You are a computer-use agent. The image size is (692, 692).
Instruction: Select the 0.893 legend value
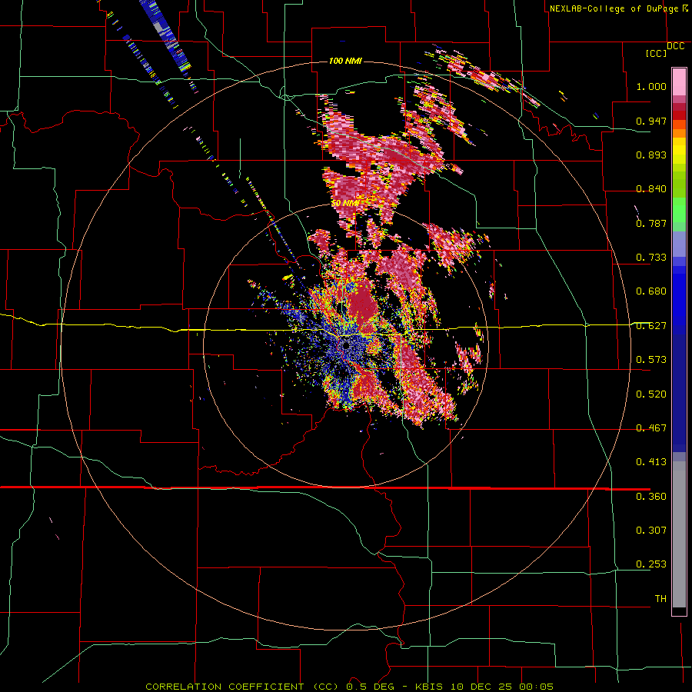point(651,155)
